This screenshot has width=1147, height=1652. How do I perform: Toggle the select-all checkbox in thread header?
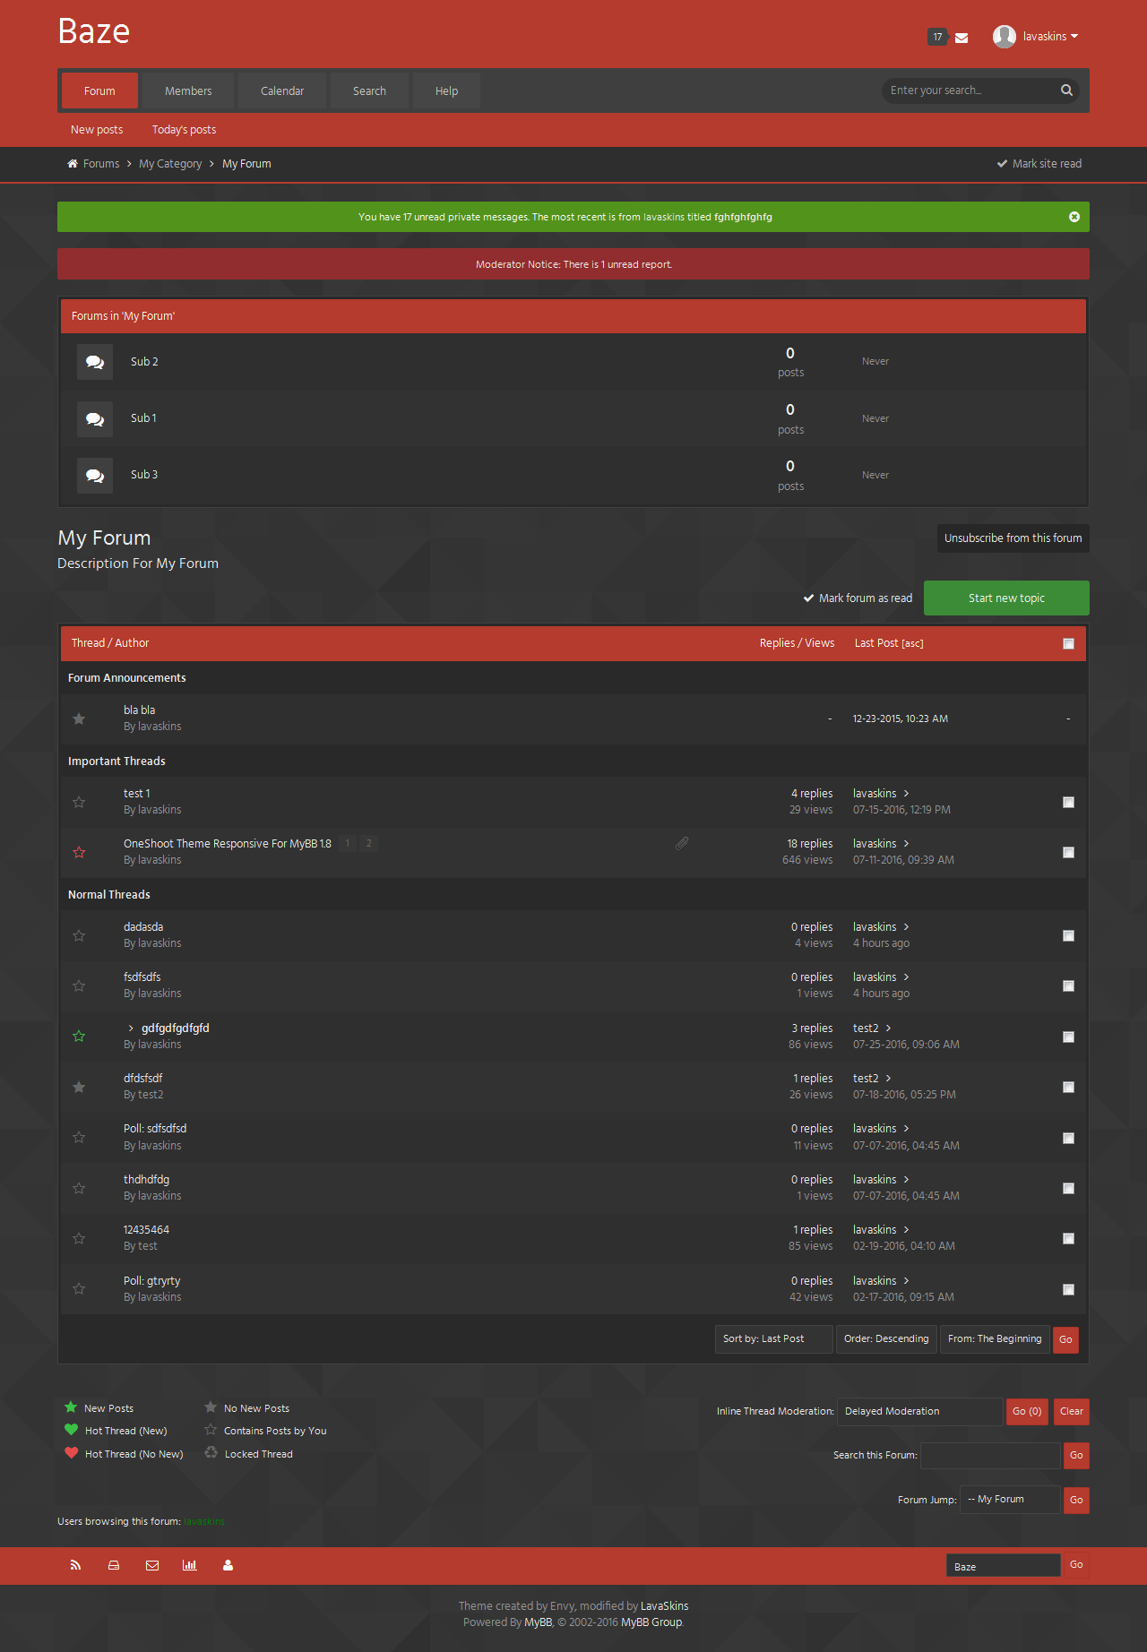(x=1068, y=643)
